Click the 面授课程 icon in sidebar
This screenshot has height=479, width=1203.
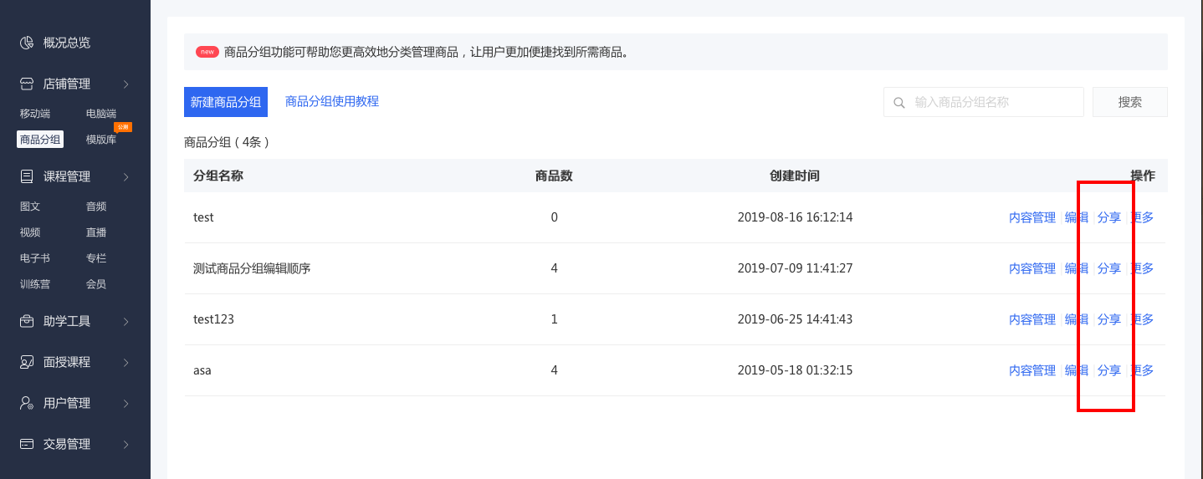[27, 362]
